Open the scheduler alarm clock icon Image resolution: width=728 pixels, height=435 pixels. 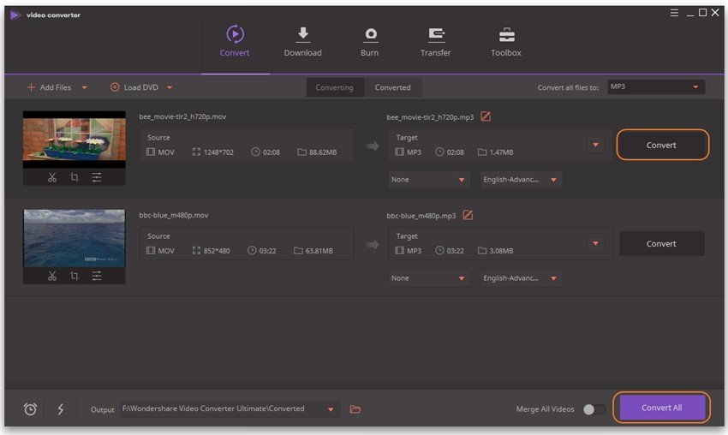point(30,409)
